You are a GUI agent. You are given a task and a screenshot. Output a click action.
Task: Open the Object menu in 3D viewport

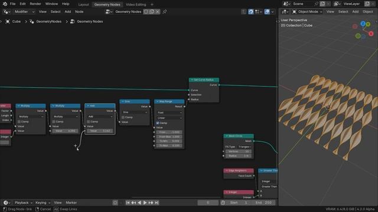pos(368,12)
